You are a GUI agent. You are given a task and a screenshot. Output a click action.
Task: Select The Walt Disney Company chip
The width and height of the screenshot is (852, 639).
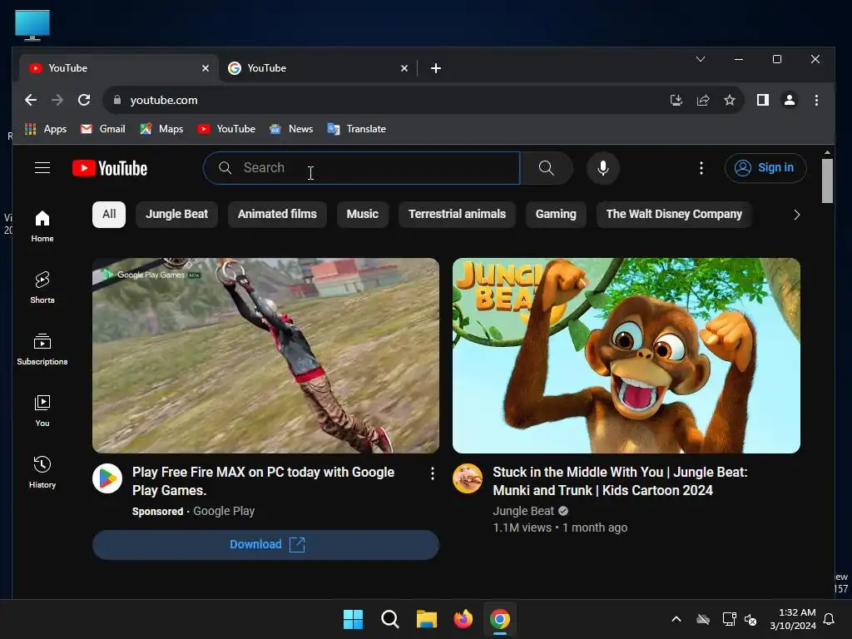(x=674, y=214)
